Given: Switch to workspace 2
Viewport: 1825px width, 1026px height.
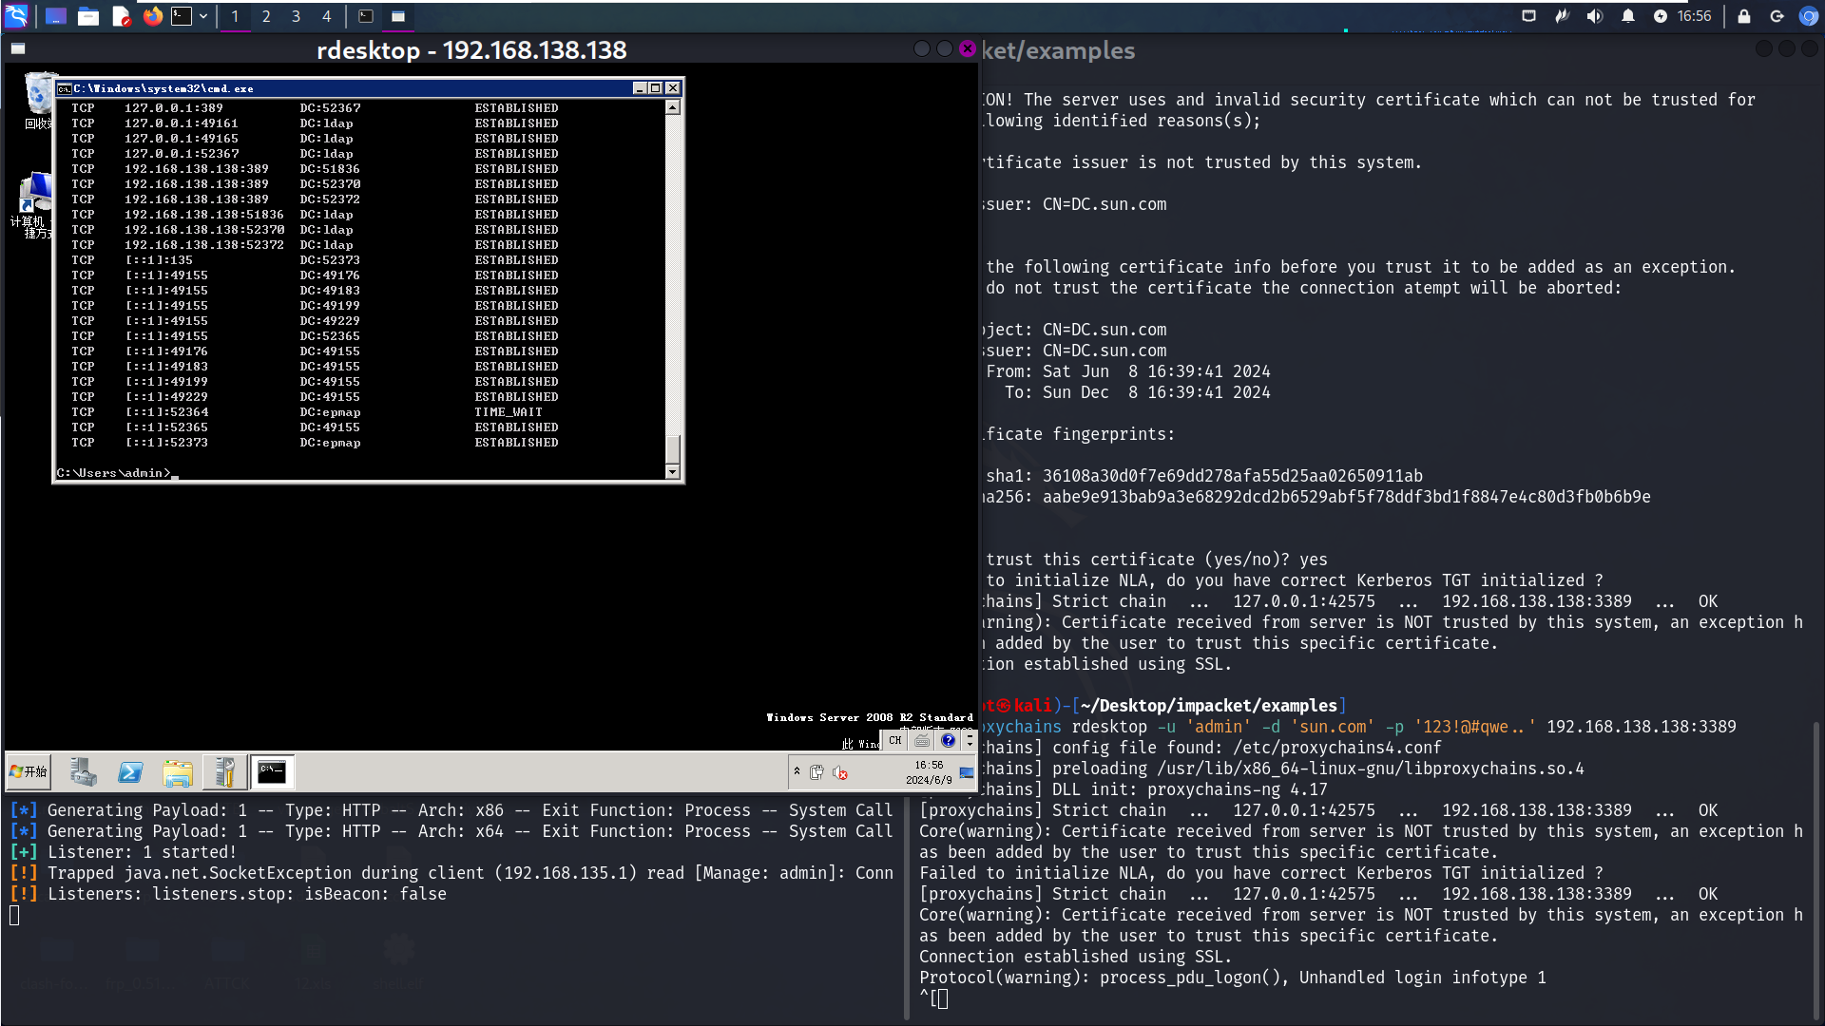Looking at the screenshot, I should tap(266, 16).
